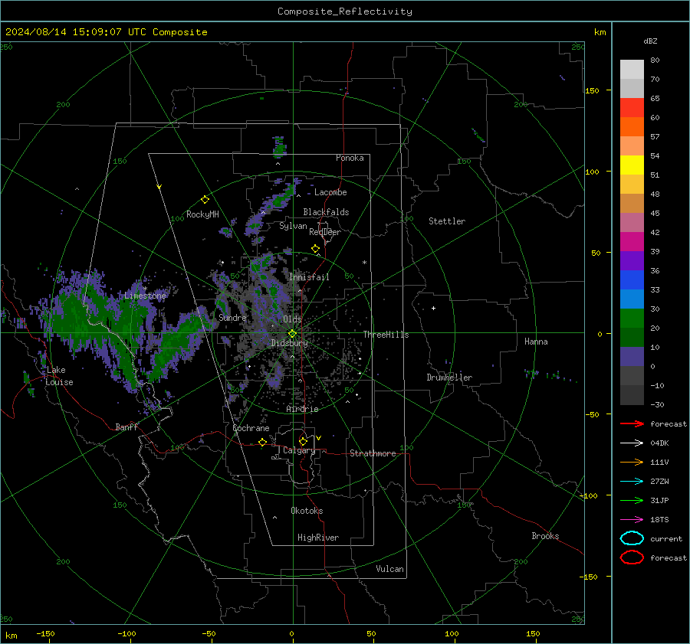
Task: Select the bright yellow 54–51 dBZ swatch
Action: [x=632, y=165]
